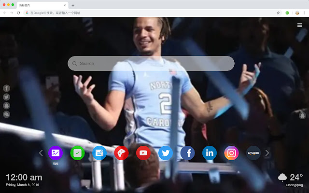Bookmark this page with the star icon
The height and width of the screenshot is (193, 309).
tap(278, 13)
